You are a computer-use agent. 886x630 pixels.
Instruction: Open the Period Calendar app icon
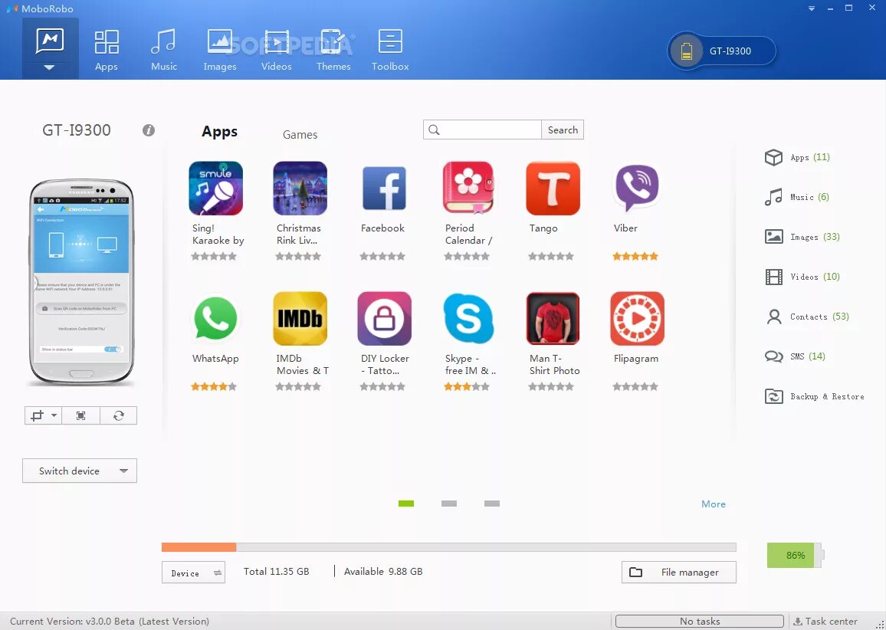pos(468,188)
